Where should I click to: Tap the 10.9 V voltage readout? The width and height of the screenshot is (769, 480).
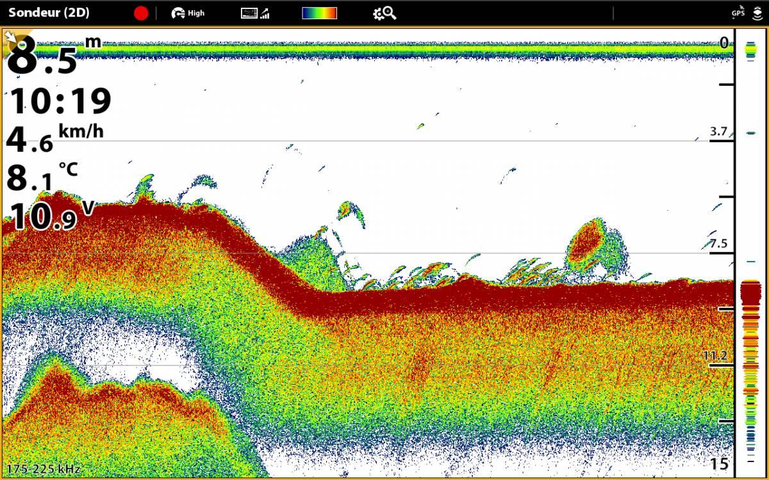(x=51, y=216)
